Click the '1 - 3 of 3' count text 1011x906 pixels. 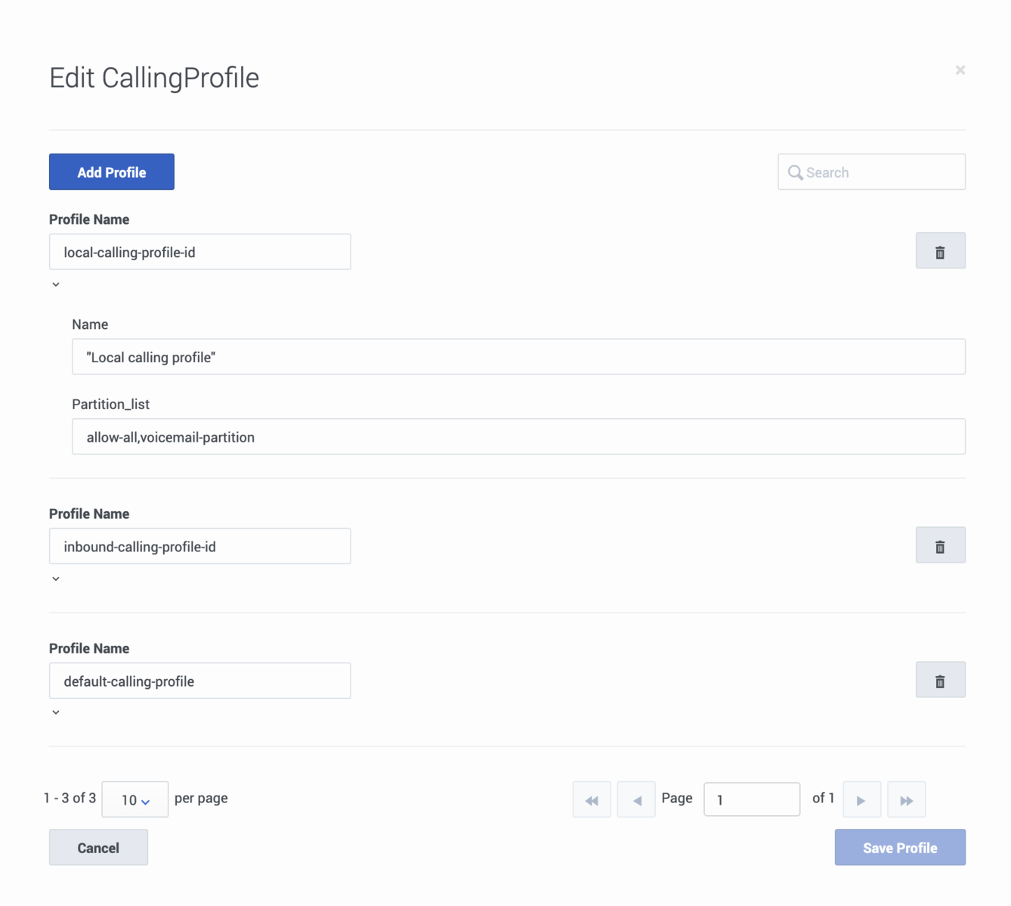[x=70, y=798]
